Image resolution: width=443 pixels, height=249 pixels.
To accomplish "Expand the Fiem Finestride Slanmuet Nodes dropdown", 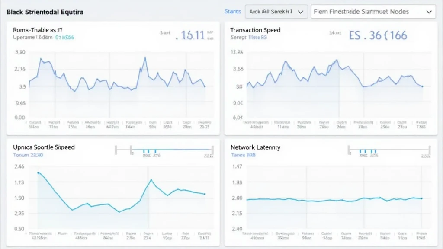I will 373,12.
